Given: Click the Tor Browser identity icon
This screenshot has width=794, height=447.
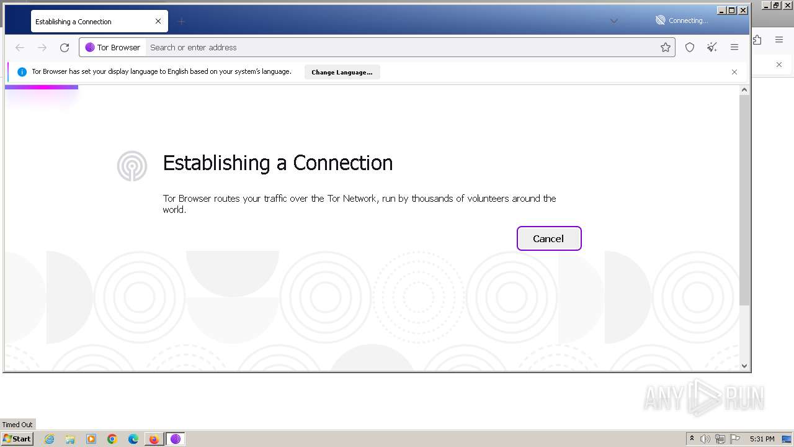Looking at the screenshot, I should [x=90, y=47].
